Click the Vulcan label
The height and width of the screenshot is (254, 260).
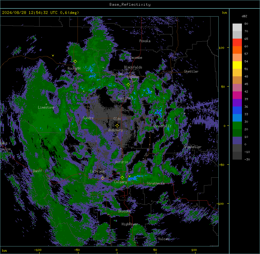point(163,239)
